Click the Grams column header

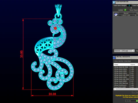click(x=133, y=65)
